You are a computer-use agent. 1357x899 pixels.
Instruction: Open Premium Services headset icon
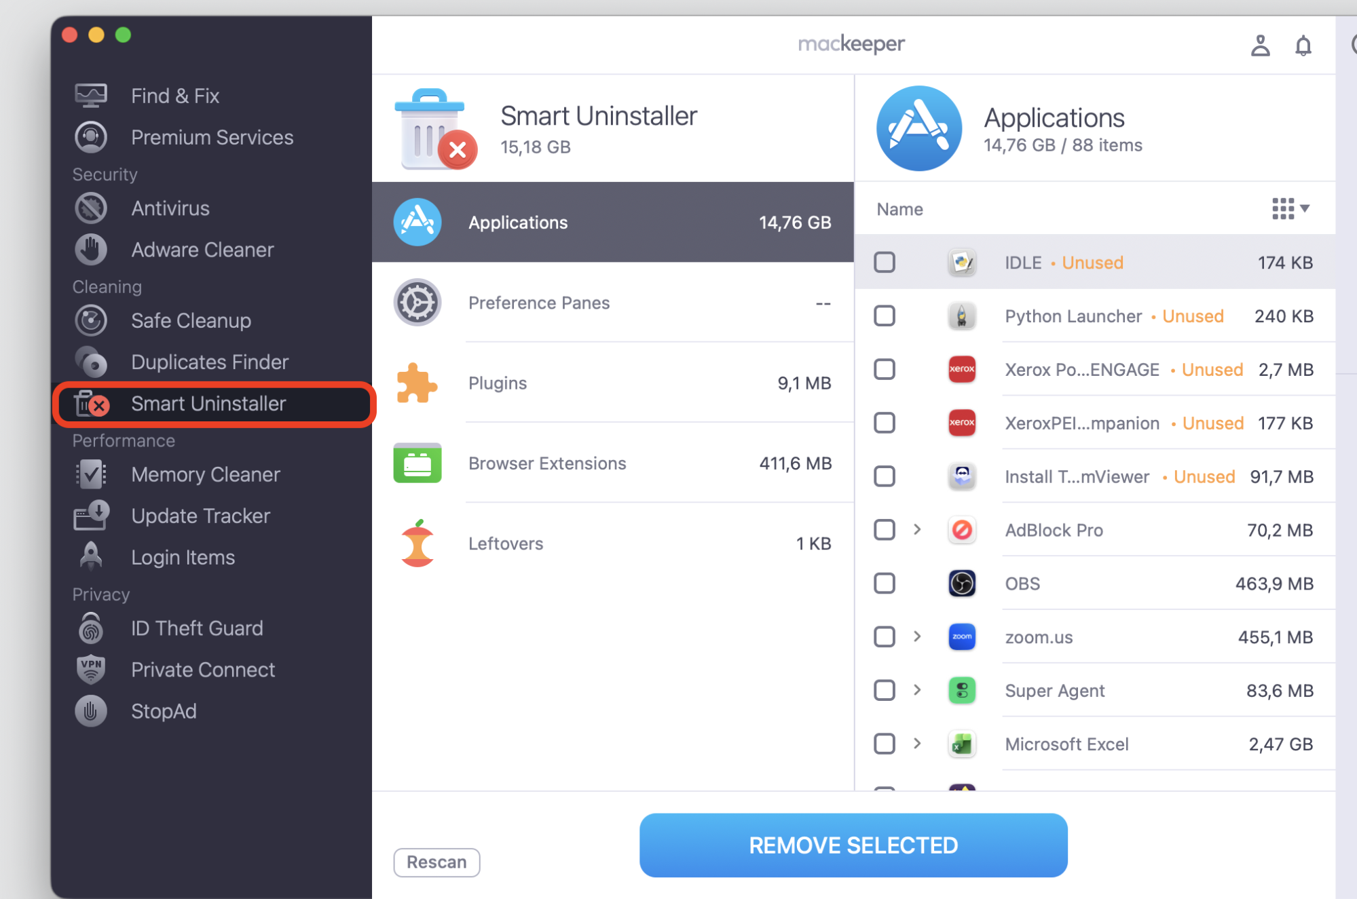(90, 137)
